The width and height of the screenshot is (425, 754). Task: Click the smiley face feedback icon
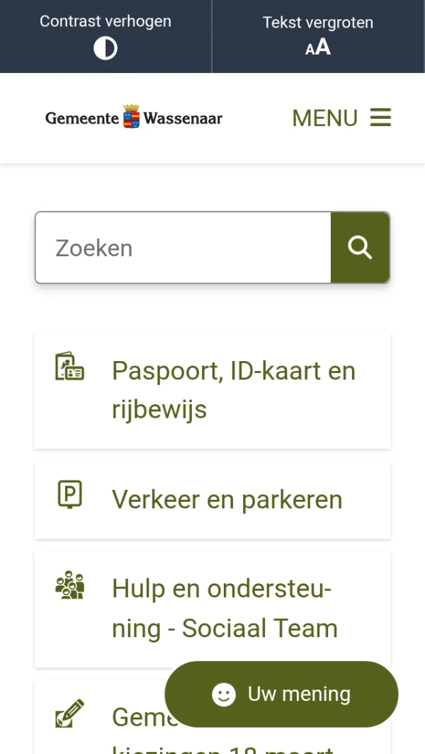(224, 695)
